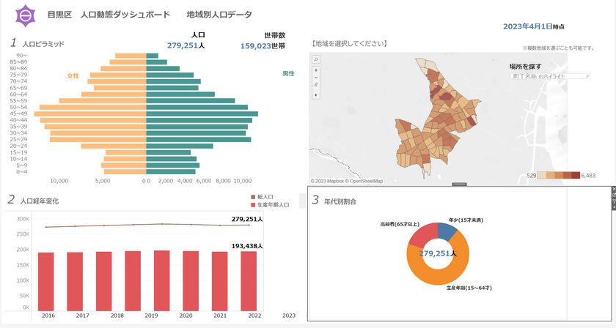Click the Meguro ward purple emblem logo

click(x=26, y=15)
